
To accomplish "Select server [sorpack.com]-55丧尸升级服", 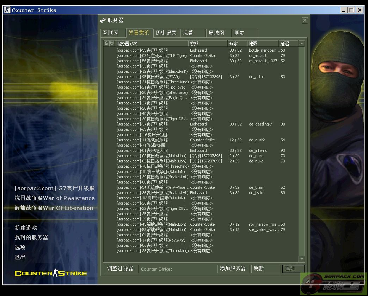I will click(201, 50).
